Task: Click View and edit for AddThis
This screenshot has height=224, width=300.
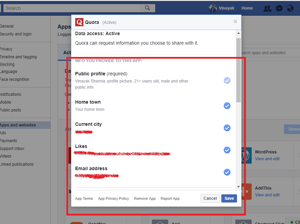Action: point(267,195)
